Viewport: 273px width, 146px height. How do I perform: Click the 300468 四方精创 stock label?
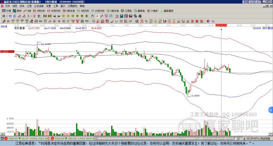[263, 28]
